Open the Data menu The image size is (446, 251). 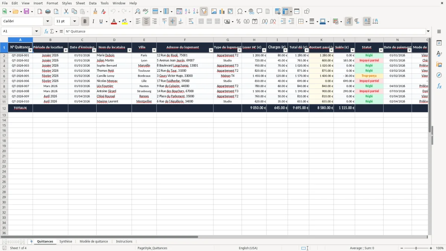(x=93, y=3)
